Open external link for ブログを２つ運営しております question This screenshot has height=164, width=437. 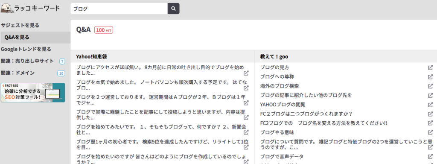point(246,103)
